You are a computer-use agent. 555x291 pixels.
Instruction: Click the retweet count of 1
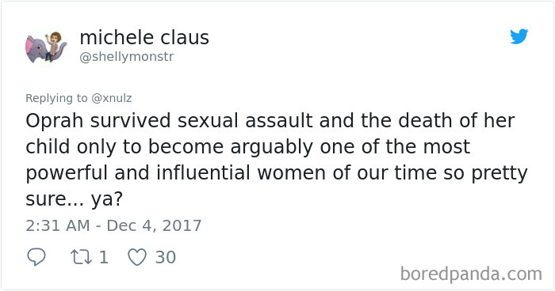point(103,257)
